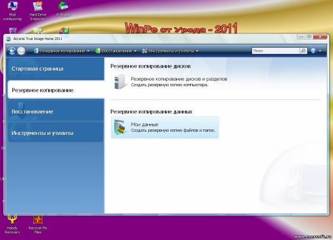Close the Acronis True Image window
This screenshot has height=240, width=333.
pos(320,37)
